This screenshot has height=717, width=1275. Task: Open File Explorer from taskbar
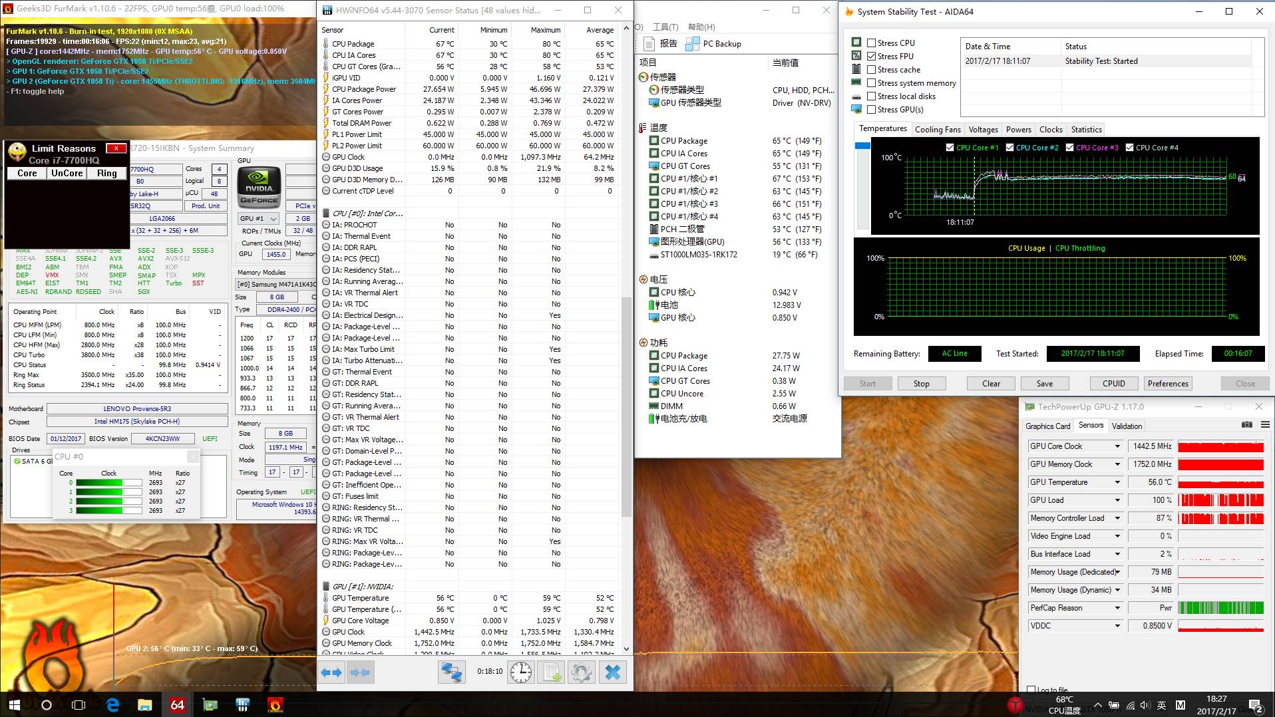coord(145,705)
